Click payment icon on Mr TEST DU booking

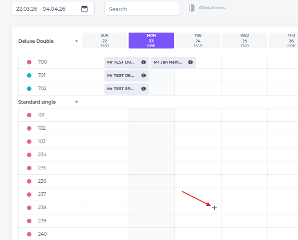pos(144,62)
